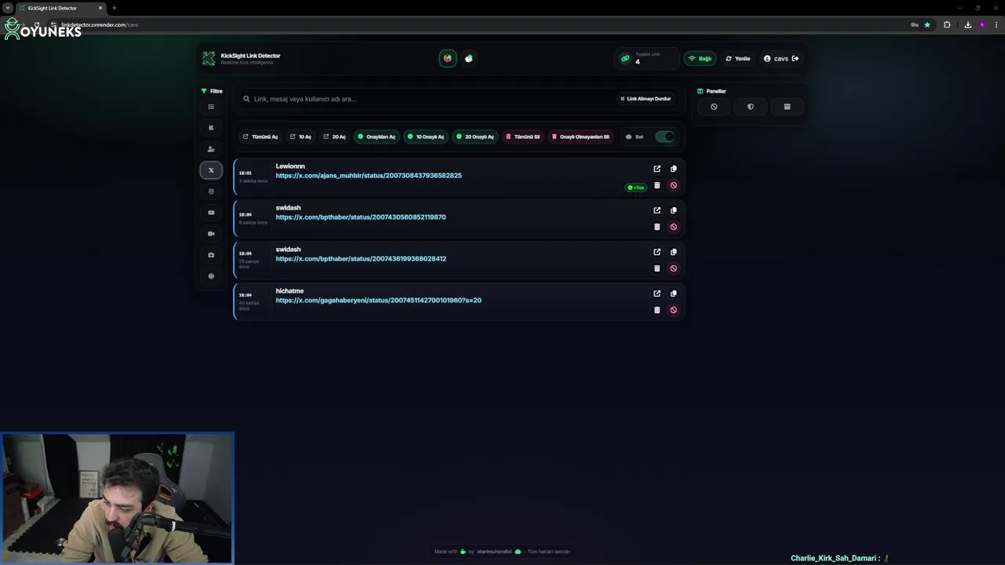Open the gagahaberyeni status link
The height and width of the screenshot is (565, 1005).
(378, 301)
